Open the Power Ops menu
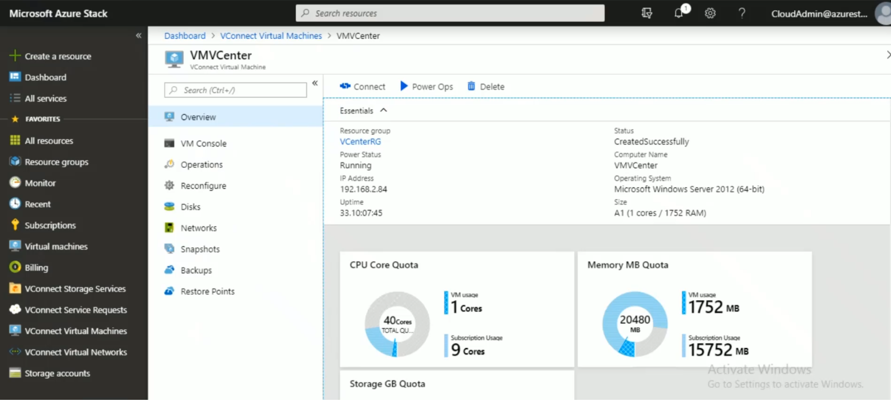Image resolution: width=891 pixels, height=401 pixels. pos(426,86)
